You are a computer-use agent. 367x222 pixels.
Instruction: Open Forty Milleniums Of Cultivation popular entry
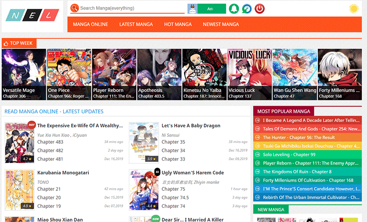click(x=308, y=180)
